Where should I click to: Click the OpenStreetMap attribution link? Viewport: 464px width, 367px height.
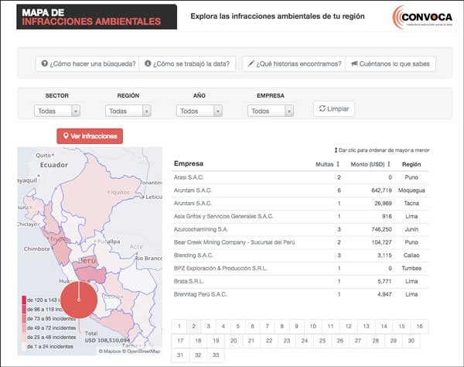[142, 352]
